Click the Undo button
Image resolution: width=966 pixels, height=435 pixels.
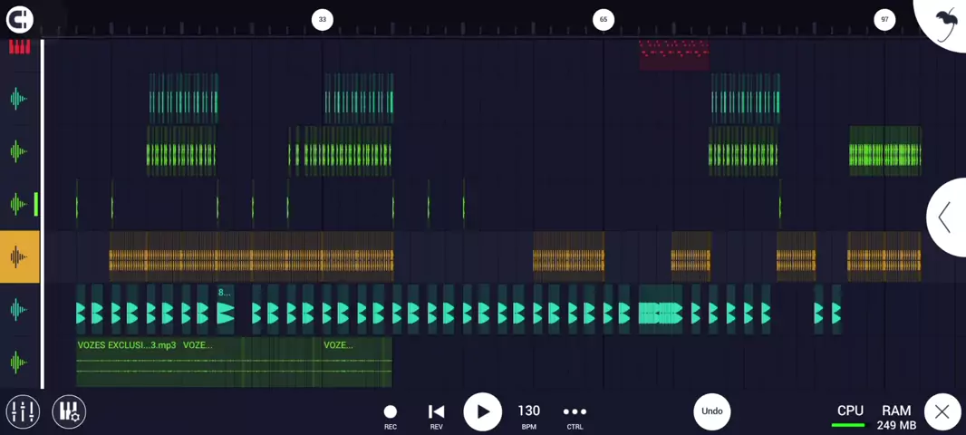pyautogui.click(x=712, y=411)
